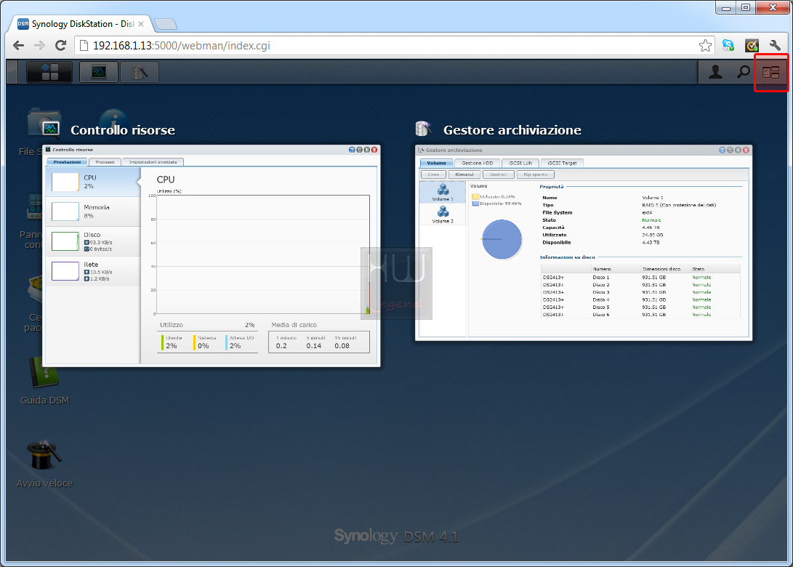This screenshot has height=567, width=793.
Task: Open the user account options icon
Action: coord(715,72)
